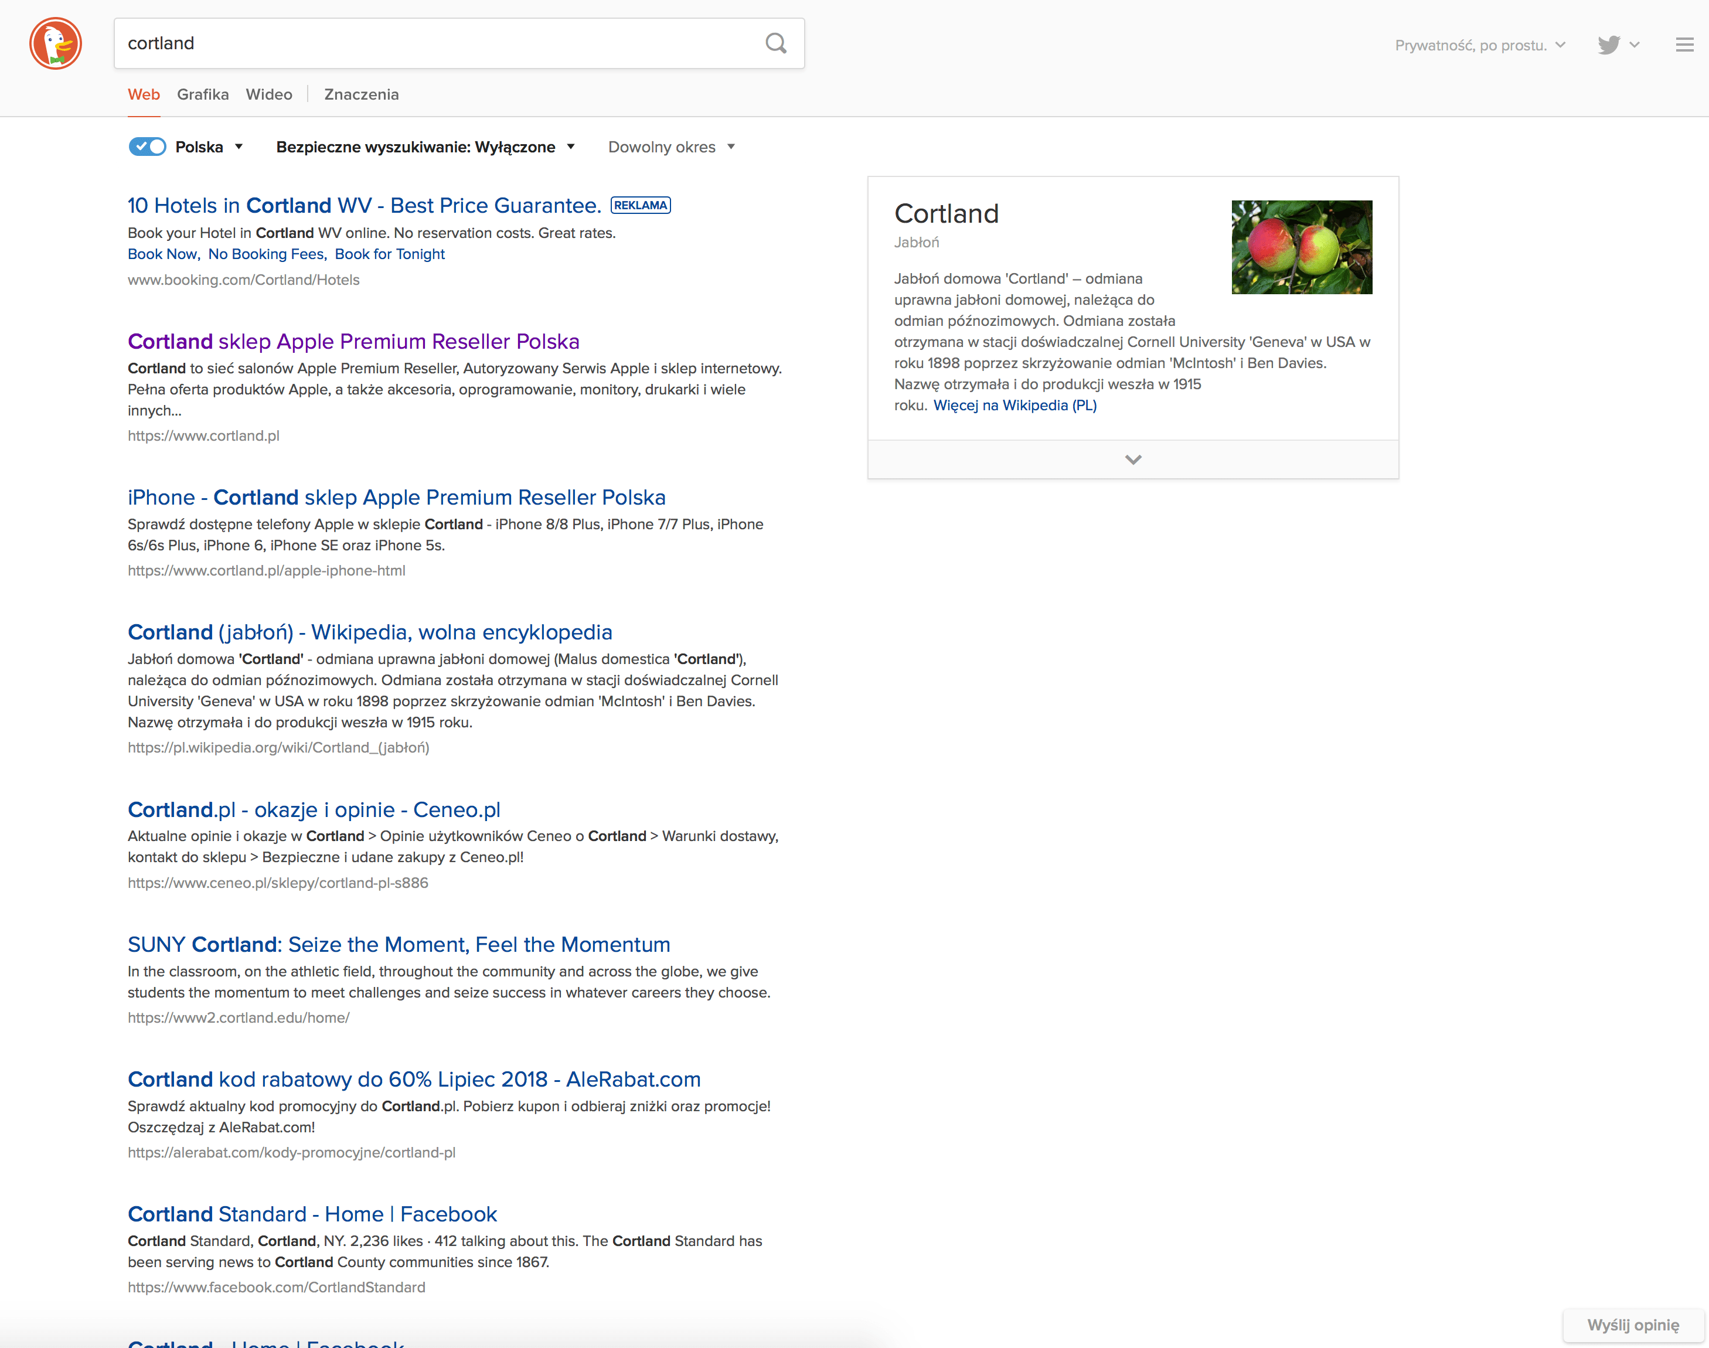Open Cortland Standard Facebook result
Viewport: 1709px width, 1348px height.
pos(312,1214)
